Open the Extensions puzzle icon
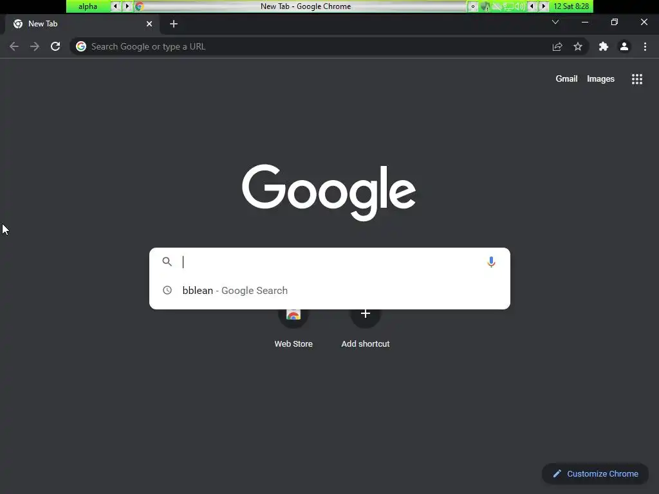The image size is (659, 494). (604, 46)
